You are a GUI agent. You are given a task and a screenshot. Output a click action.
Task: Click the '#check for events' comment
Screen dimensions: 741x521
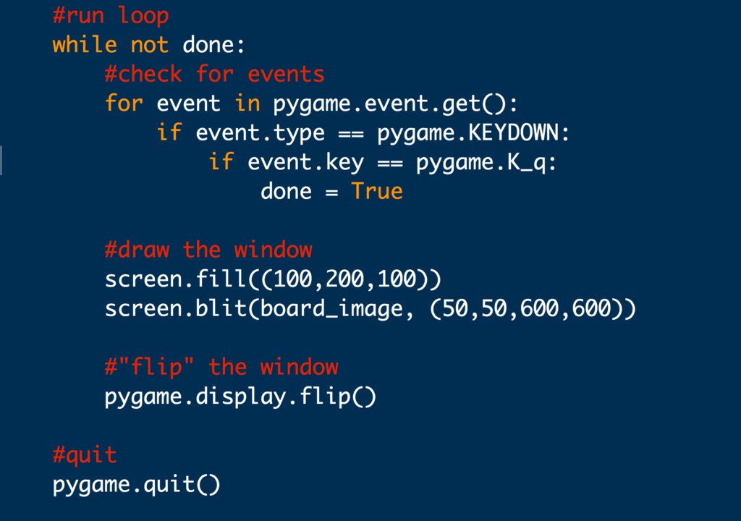(x=214, y=75)
